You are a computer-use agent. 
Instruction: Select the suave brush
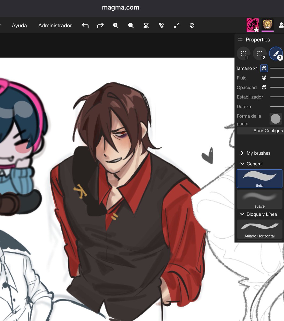point(259,199)
